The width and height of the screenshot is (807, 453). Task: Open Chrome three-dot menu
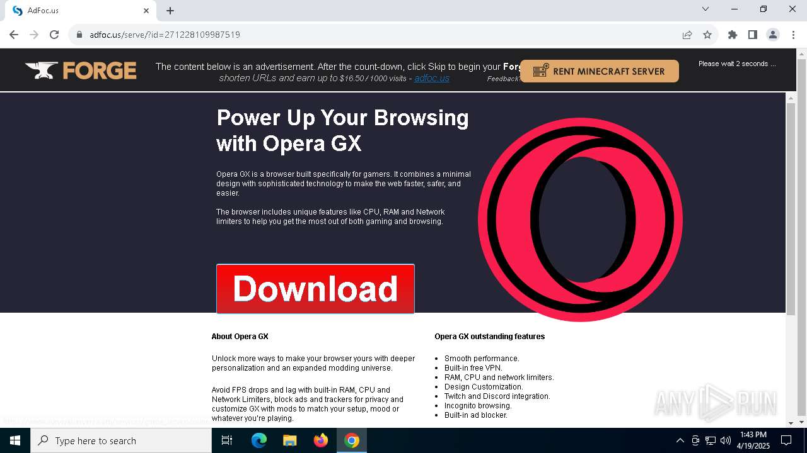792,35
